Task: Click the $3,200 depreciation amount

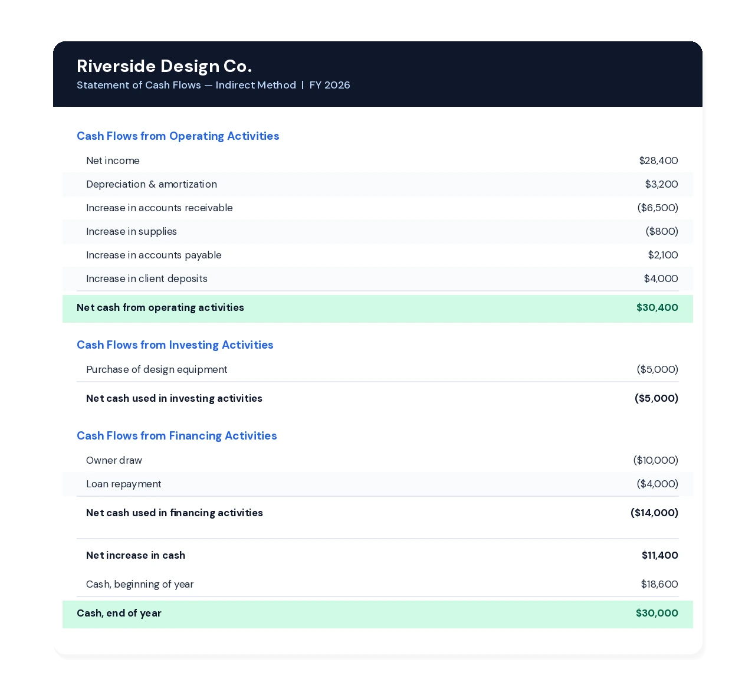Action: coord(661,184)
